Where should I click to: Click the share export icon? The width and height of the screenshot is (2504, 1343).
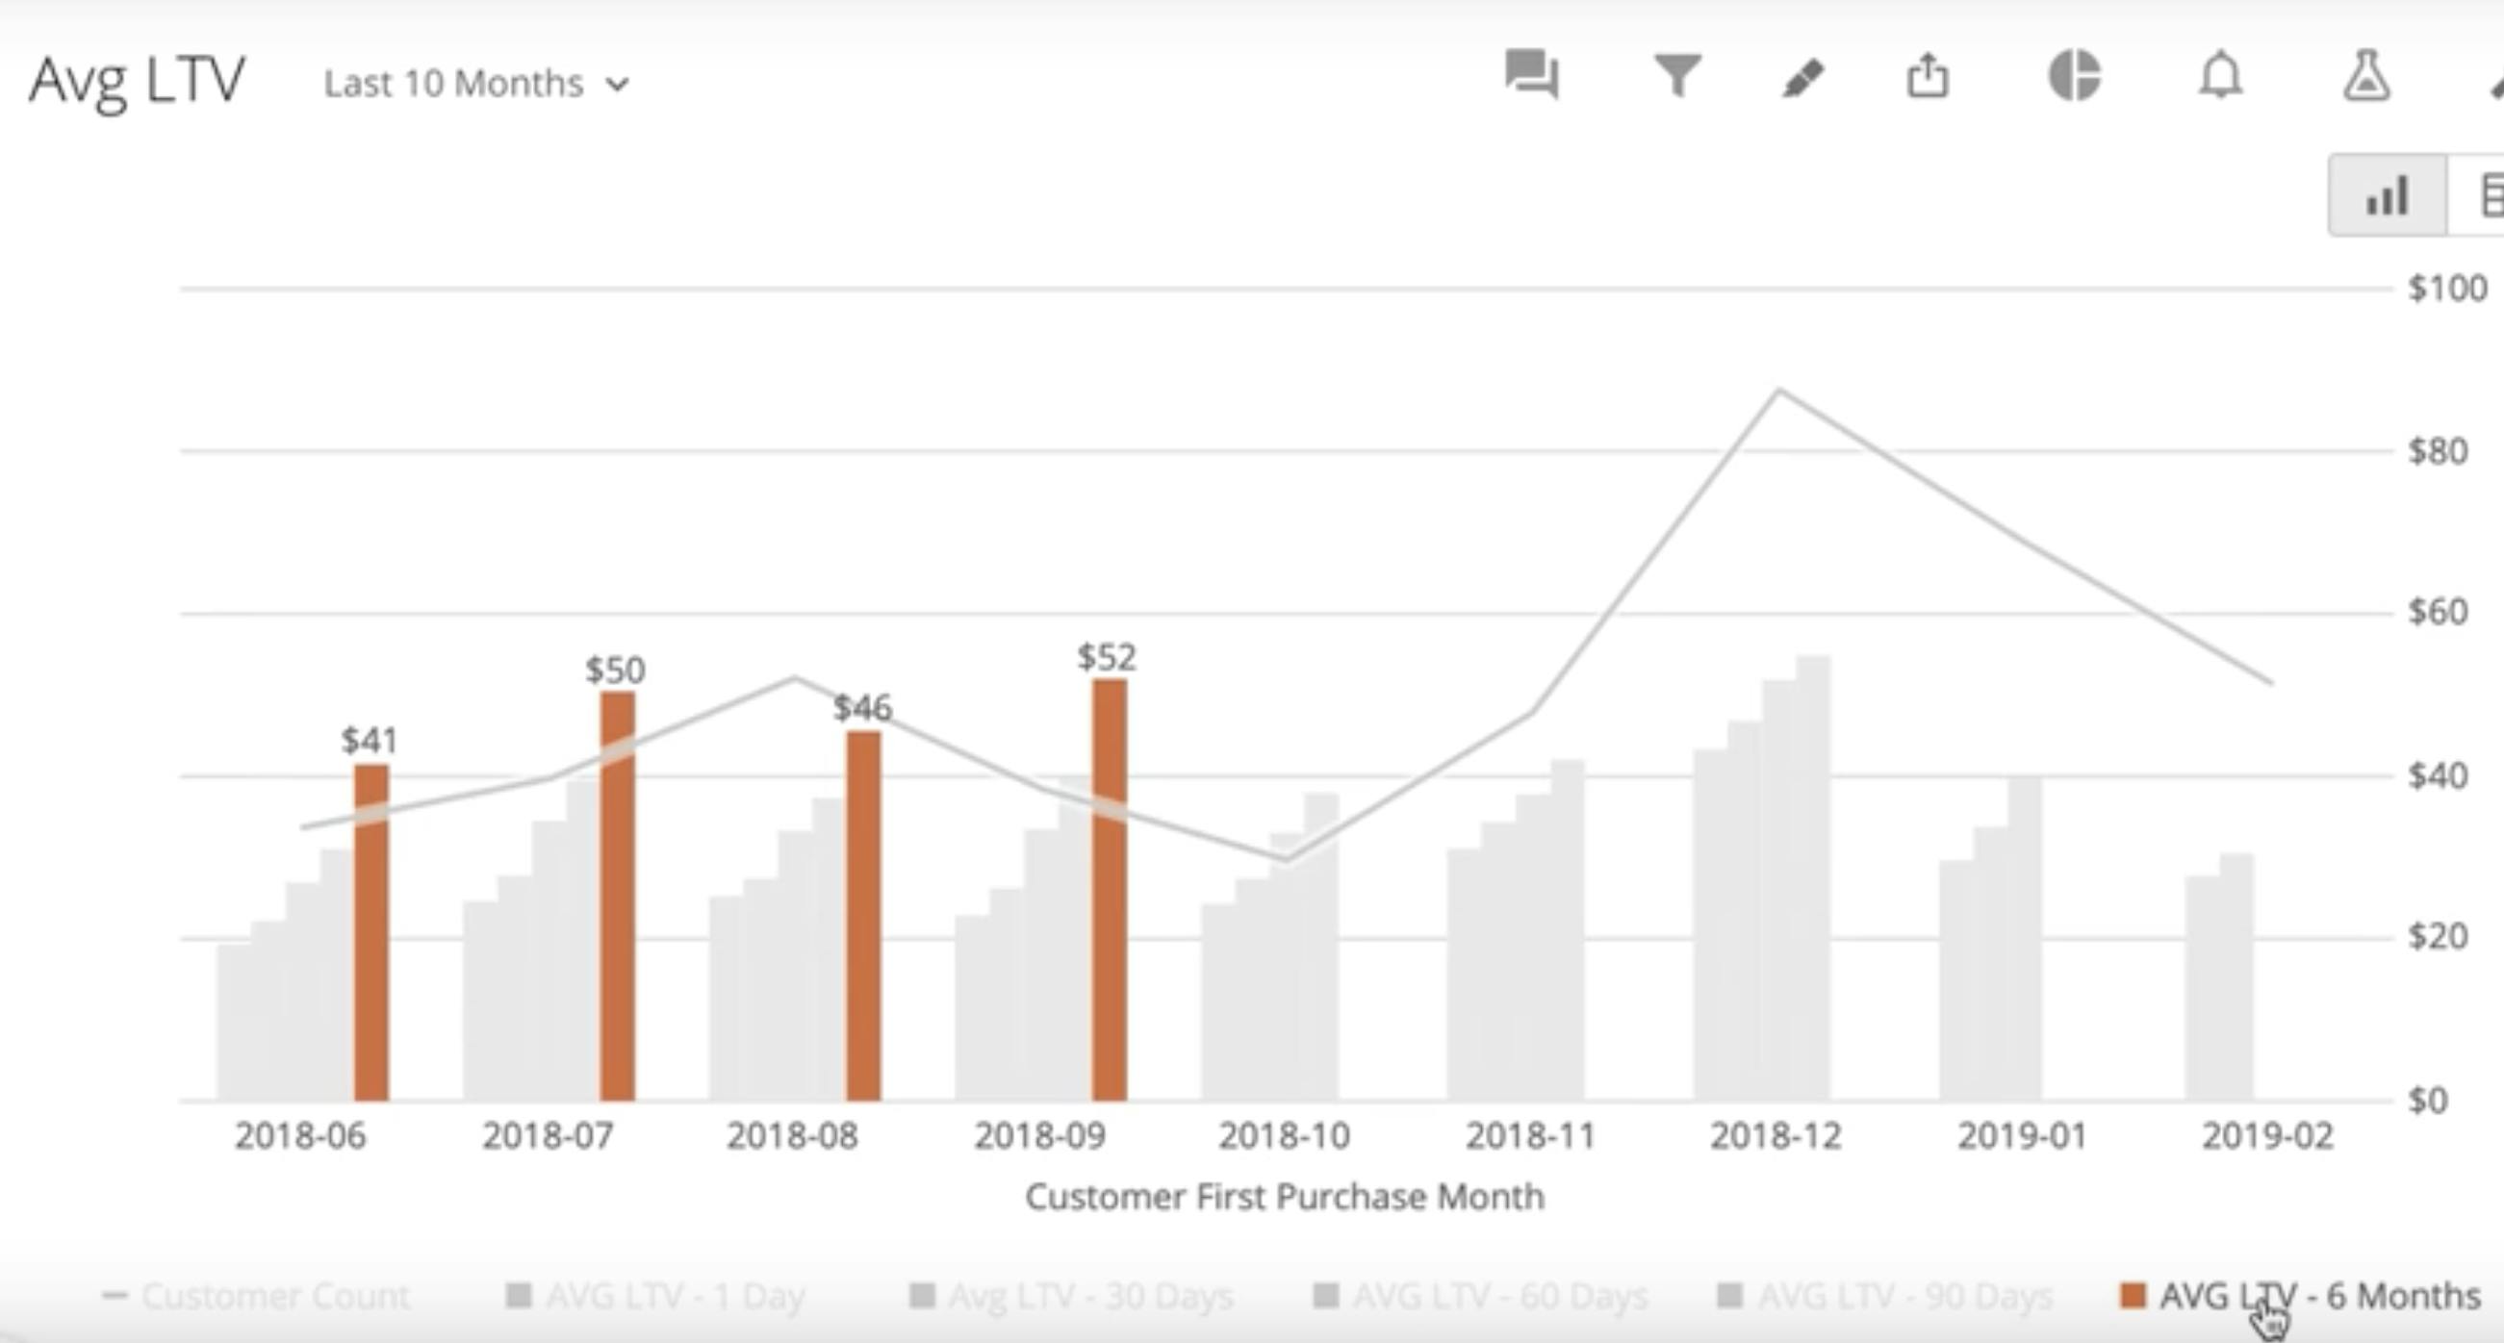(1928, 75)
